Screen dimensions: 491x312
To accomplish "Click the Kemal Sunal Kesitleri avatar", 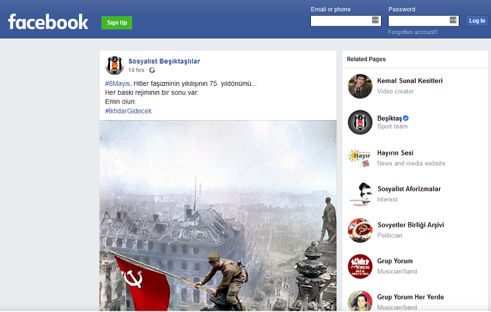I will [x=360, y=86].
